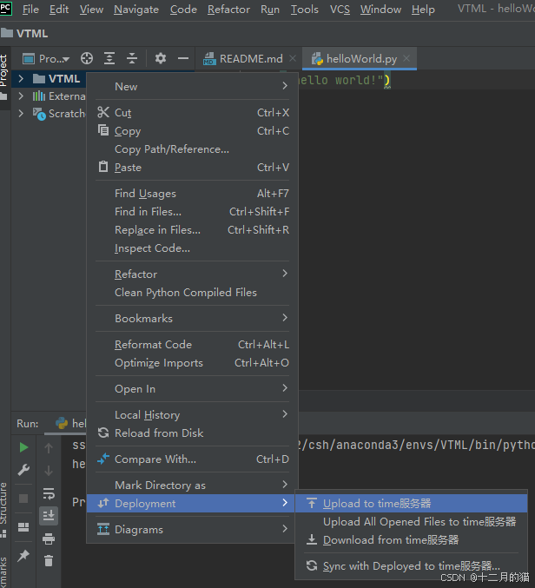
Task: Toggle soft-wrap in Run console
Action: coord(49,493)
